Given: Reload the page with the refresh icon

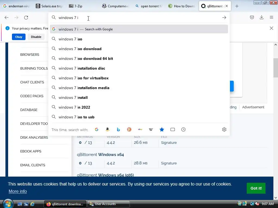Looking at the screenshot, I should [x=26, y=18].
